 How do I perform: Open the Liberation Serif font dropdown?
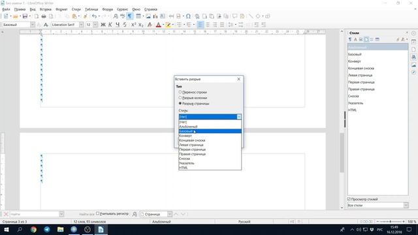click(81, 25)
